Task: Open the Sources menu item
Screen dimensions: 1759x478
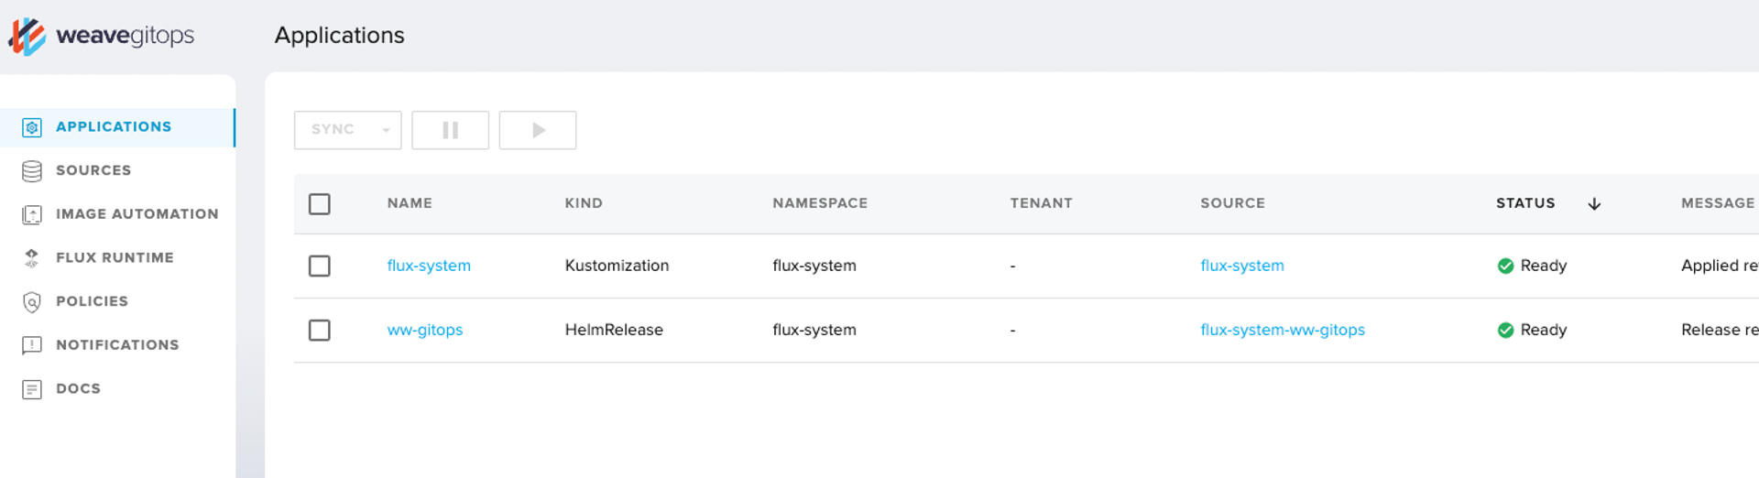Action: [93, 170]
